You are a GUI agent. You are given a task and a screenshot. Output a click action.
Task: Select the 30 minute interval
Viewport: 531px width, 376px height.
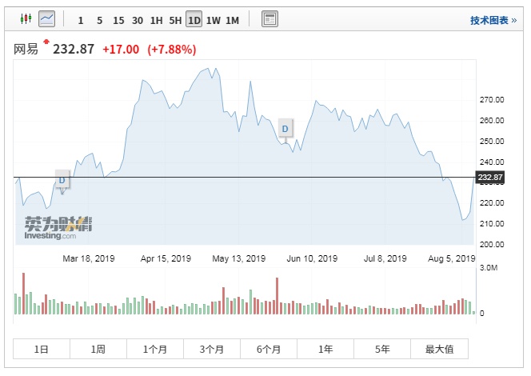138,19
